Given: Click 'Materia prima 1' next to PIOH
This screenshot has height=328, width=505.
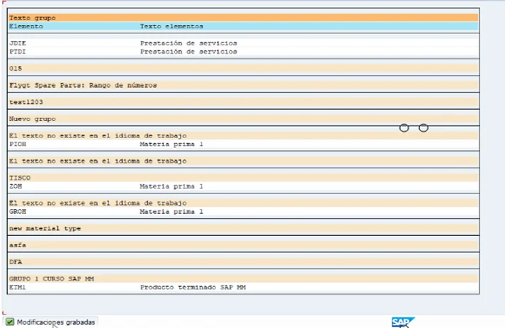Looking at the screenshot, I should [x=171, y=144].
